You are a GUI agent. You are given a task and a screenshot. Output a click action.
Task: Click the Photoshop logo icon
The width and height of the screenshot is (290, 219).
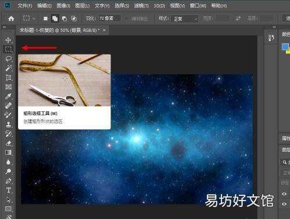click(8, 5)
